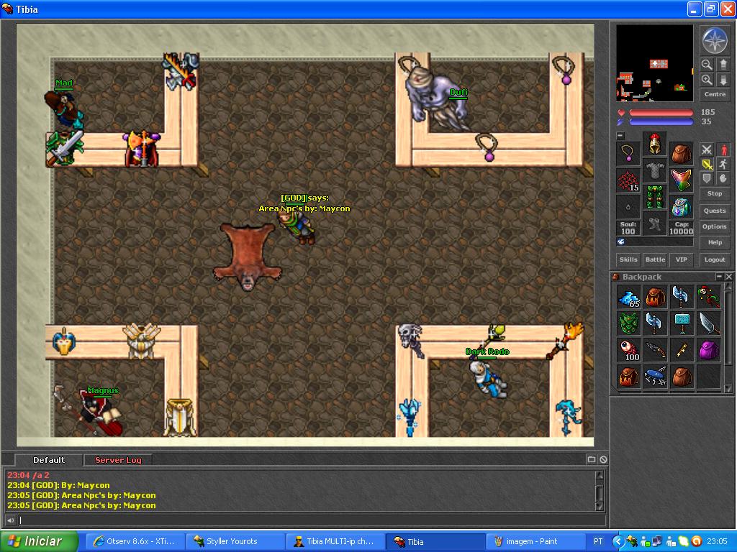This screenshot has height=552, width=737.
Task: Select the blue crystals stack of 65
Action: [x=628, y=297]
